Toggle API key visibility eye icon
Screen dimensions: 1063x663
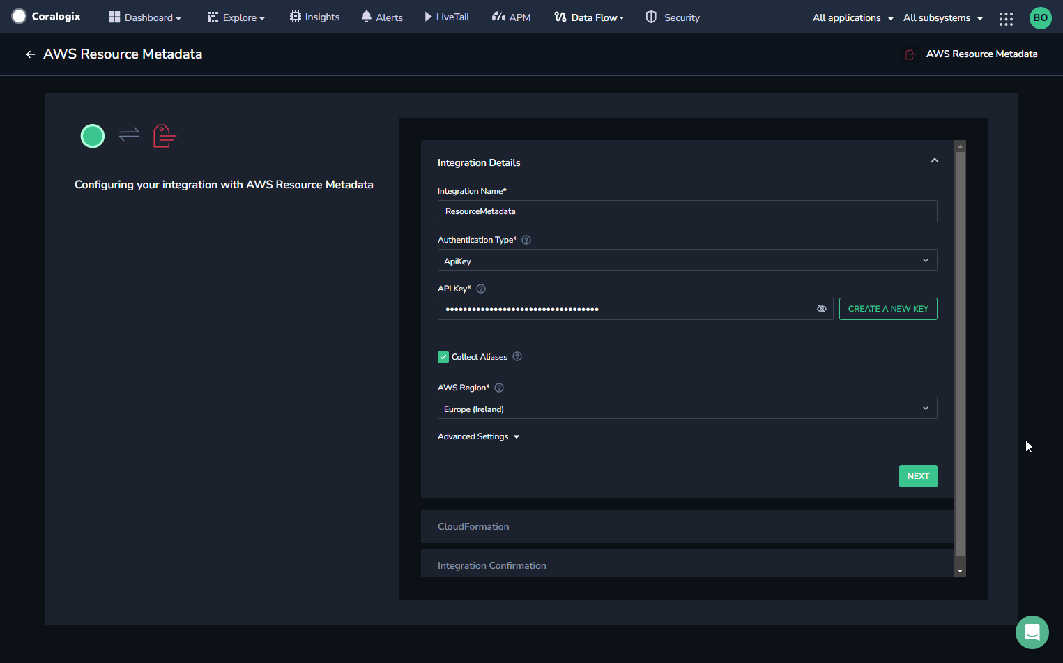(x=822, y=309)
